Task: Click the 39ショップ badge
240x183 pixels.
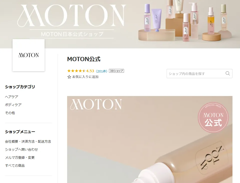Action: pos(116,71)
